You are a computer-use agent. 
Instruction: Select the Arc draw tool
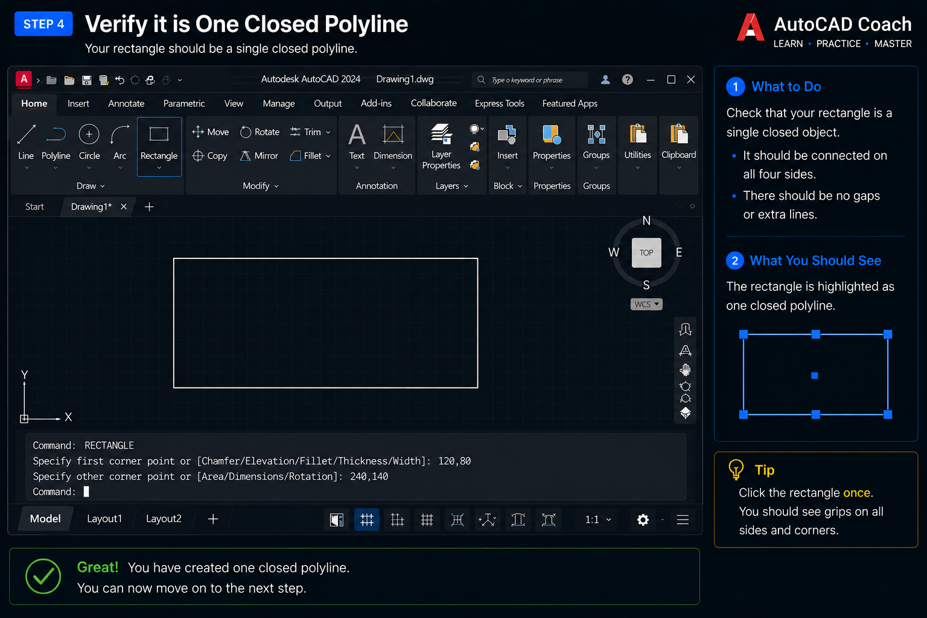(x=120, y=142)
